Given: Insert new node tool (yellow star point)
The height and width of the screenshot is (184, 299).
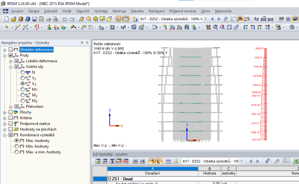Looking at the screenshot, I should click(x=7, y=27).
